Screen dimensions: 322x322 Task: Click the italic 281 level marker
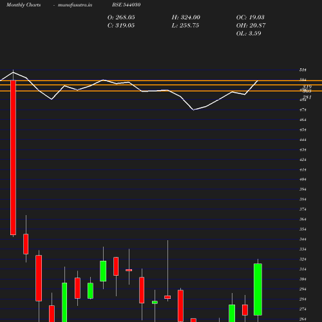(x=307, y=97)
